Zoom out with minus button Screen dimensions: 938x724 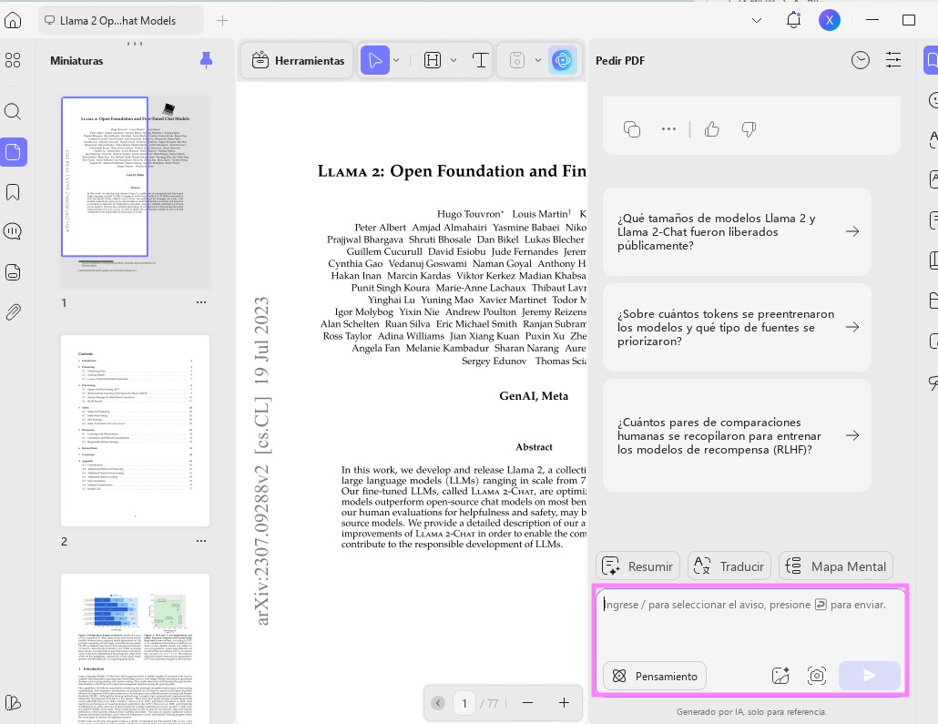(527, 703)
